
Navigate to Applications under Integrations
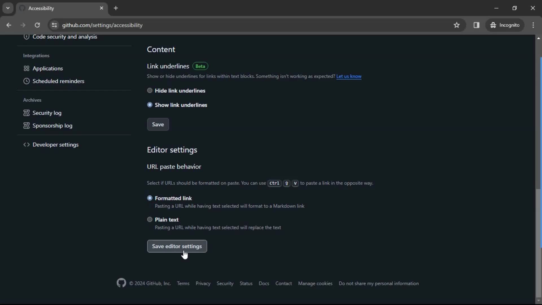click(48, 69)
